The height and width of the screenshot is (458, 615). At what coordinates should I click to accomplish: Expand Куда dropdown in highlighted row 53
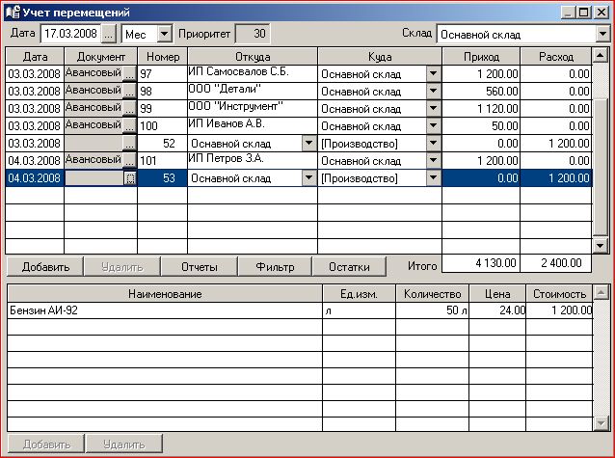pos(433,178)
